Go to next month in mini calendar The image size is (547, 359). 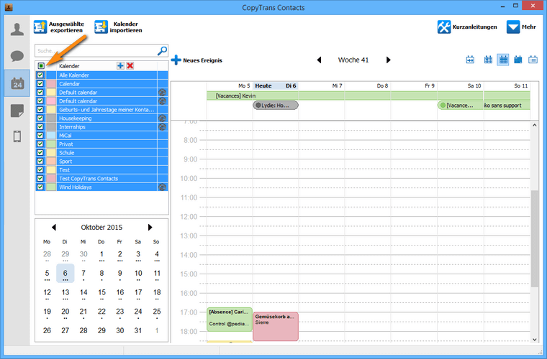tap(150, 227)
